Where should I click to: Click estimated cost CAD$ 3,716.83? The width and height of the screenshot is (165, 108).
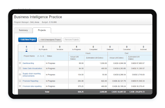coord(138,75)
